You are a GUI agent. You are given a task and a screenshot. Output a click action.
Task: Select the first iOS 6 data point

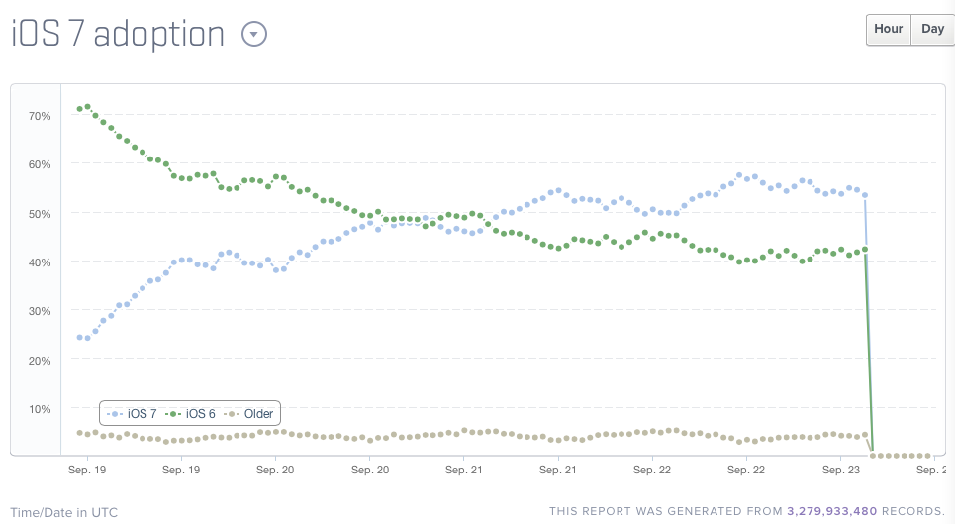[79, 109]
